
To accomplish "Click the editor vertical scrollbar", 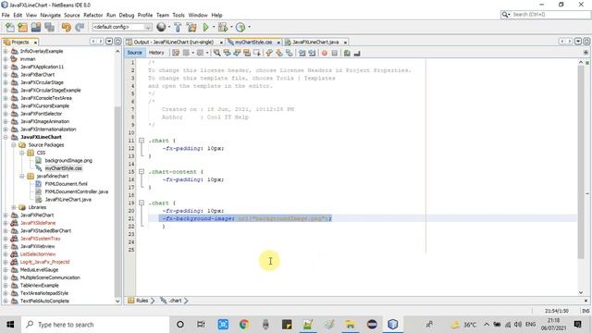I will 581,163.
